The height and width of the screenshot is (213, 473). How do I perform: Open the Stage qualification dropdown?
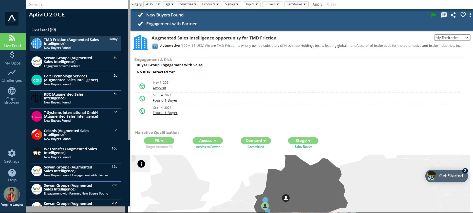[303, 141]
